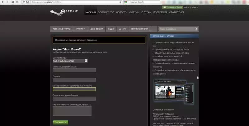249x126 pixels.
Task: Open 'ИЗБРАННЫЕ ТОВАРЫ' in store navigation
Action: 61,29
